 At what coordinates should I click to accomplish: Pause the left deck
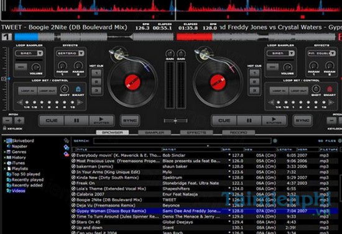point(76,120)
